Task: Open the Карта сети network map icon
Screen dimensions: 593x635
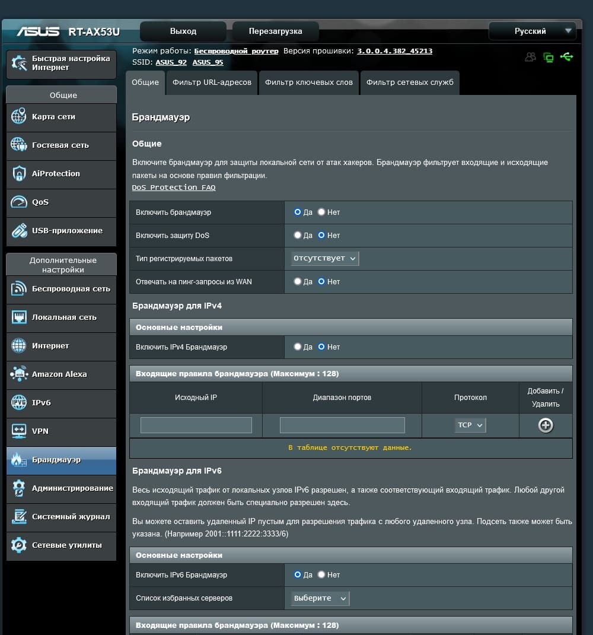Action: point(18,116)
